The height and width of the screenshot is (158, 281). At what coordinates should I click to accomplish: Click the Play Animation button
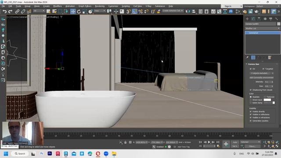pyautogui.click(x=209, y=142)
